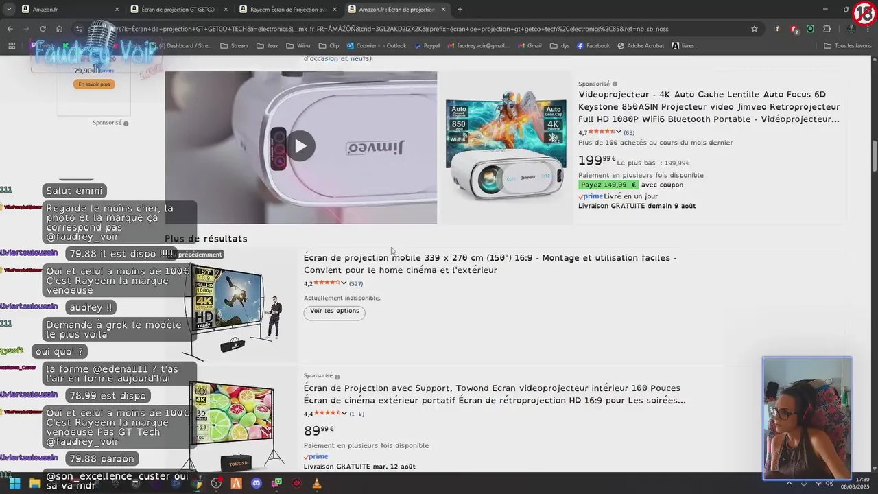Expand rating breakdown for the Jimveo projector
The width and height of the screenshot is (878, 494).
[619, 132]
